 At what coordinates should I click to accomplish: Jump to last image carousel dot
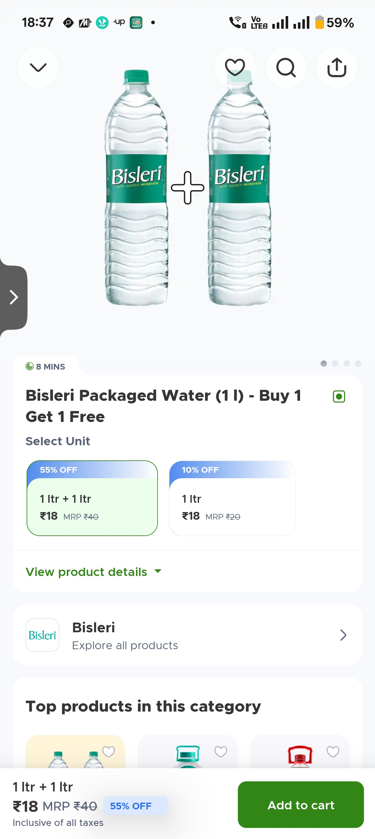[358, 364]
